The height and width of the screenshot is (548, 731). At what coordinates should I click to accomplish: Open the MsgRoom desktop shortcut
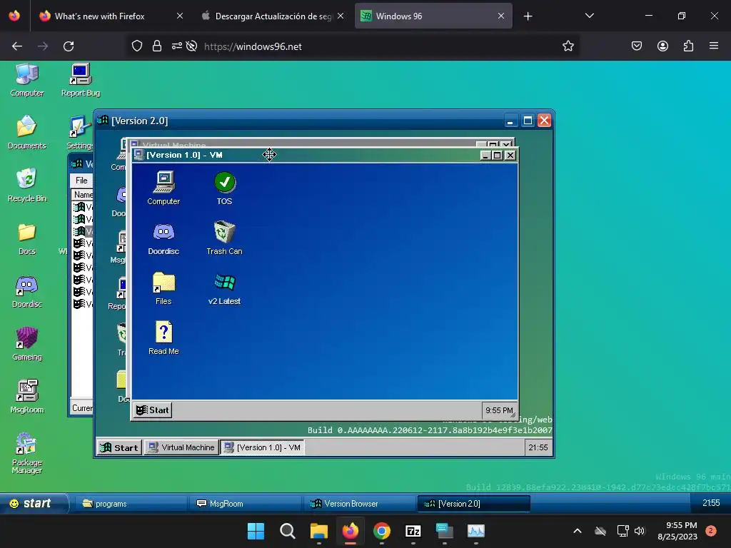(x=27, y=397)
